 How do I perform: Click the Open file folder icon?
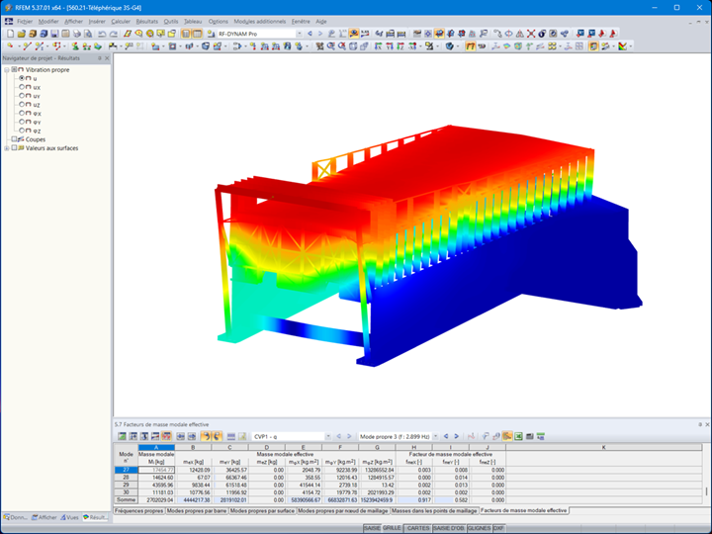pyautogui.click(x=22, y=34)
